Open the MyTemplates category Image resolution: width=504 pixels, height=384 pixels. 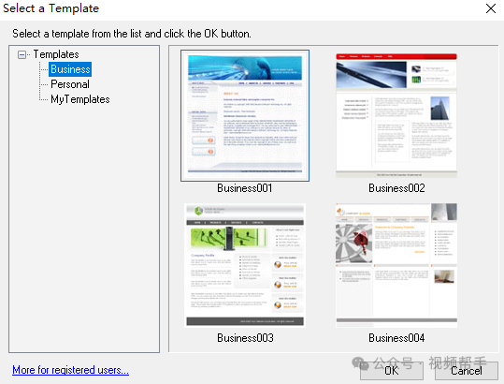(x=80, y=99)
